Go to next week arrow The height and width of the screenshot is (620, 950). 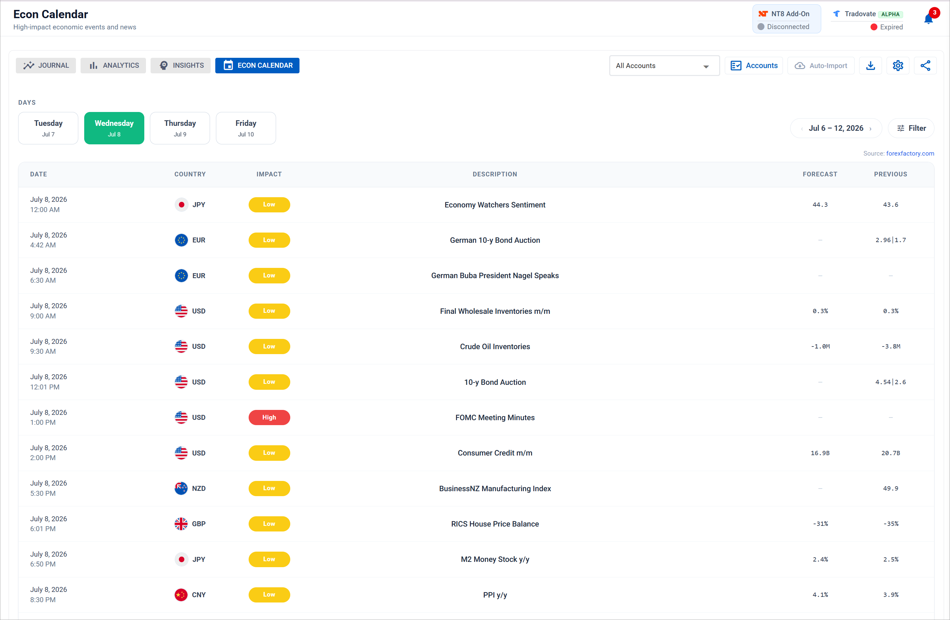point(870,128)
